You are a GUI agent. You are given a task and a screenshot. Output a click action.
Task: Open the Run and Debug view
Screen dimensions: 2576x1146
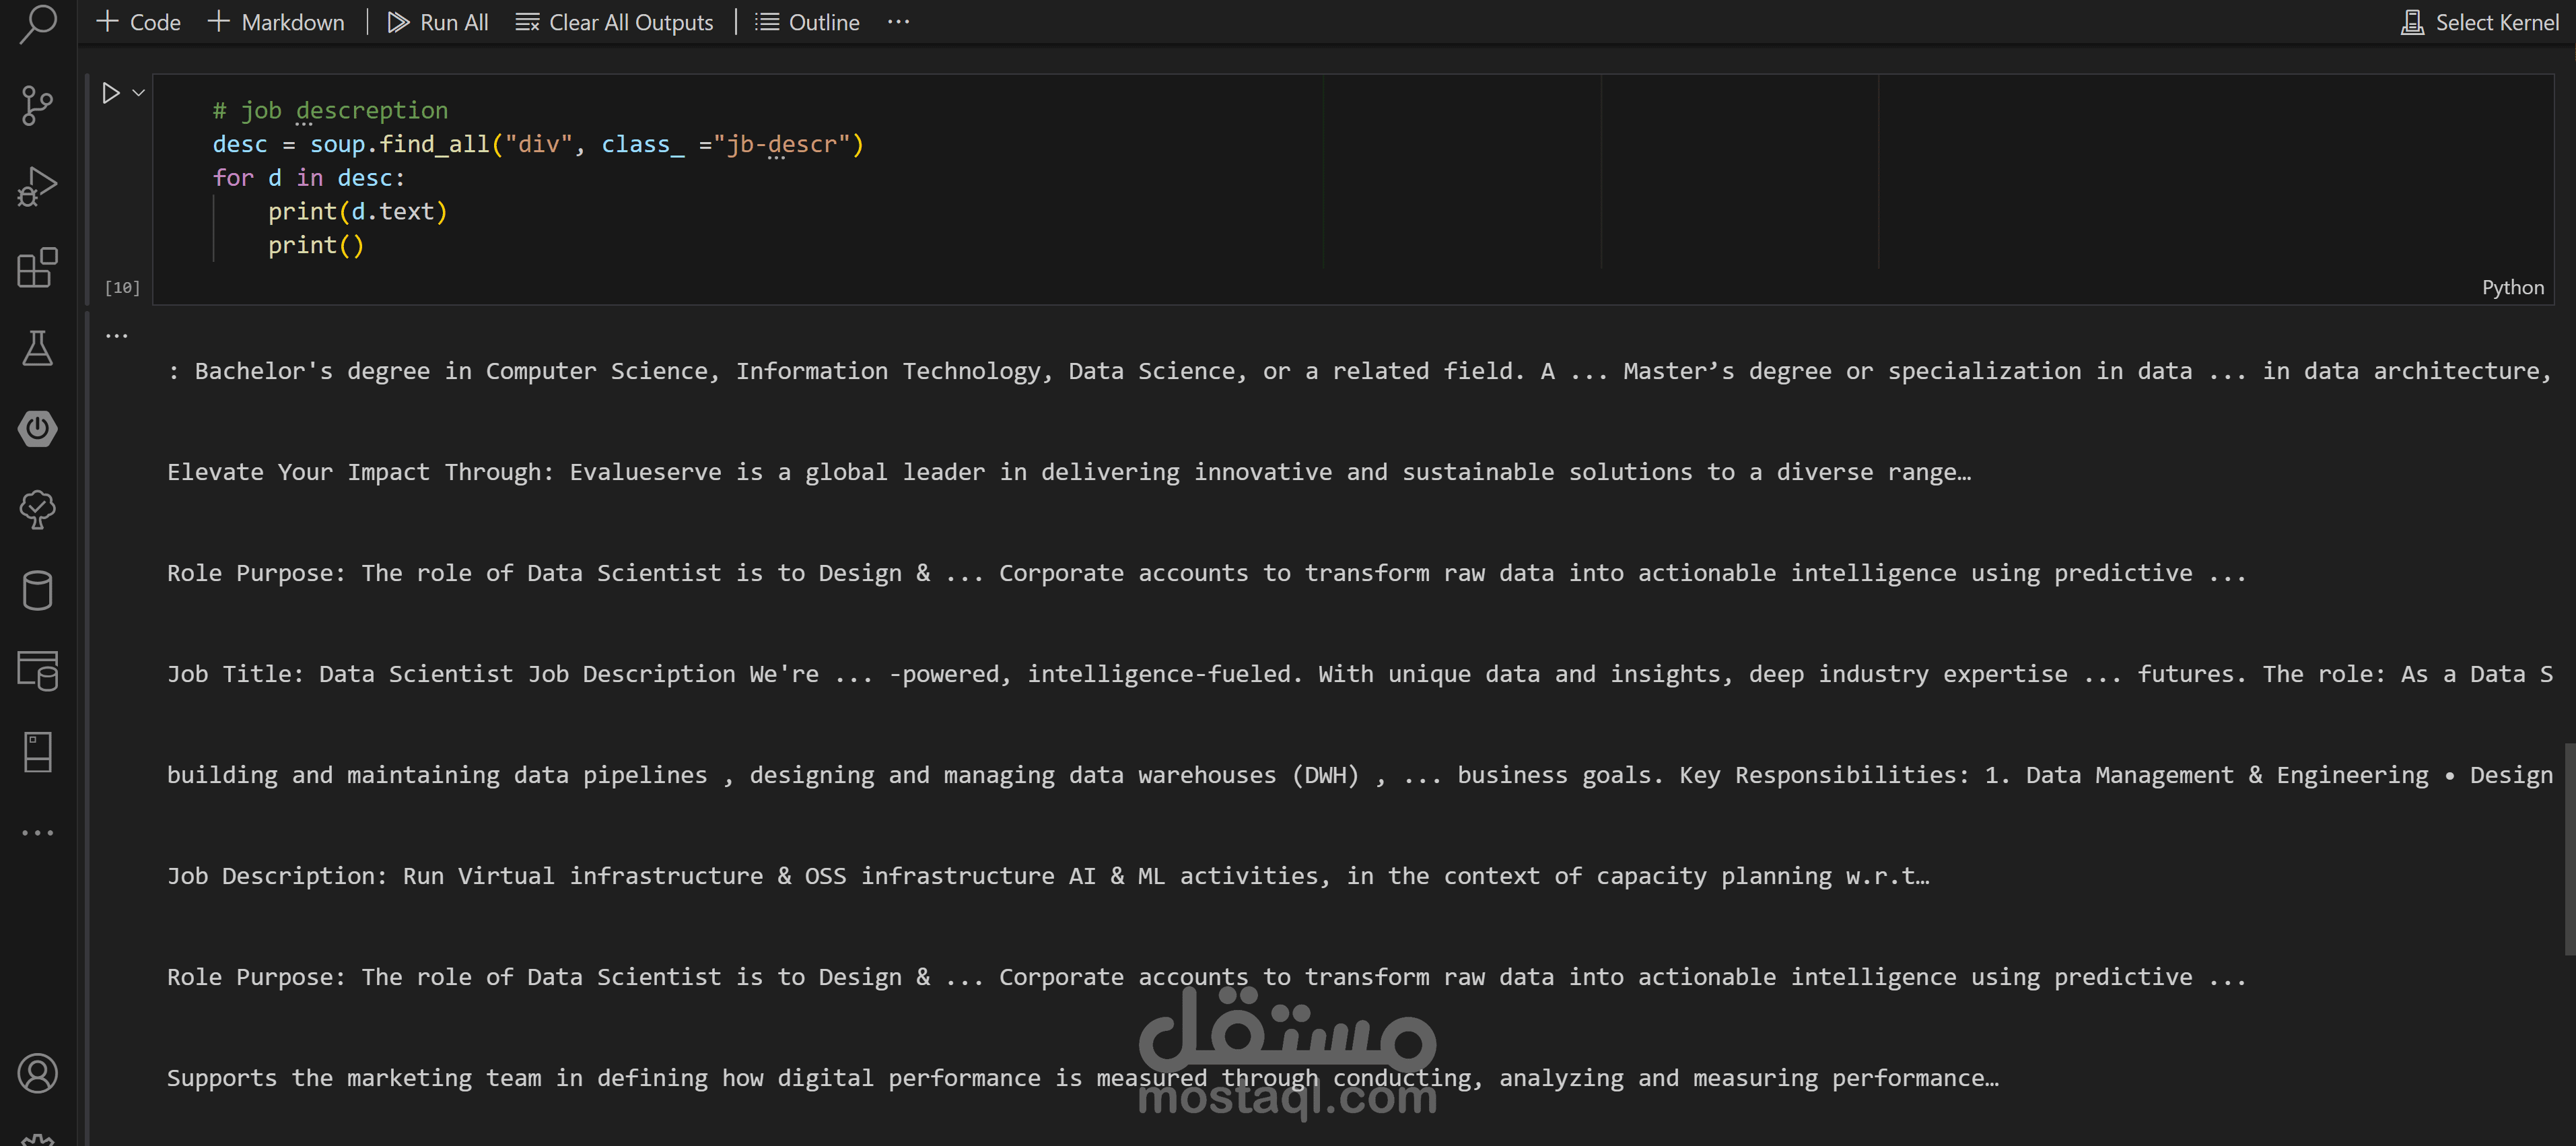[38, 186]
